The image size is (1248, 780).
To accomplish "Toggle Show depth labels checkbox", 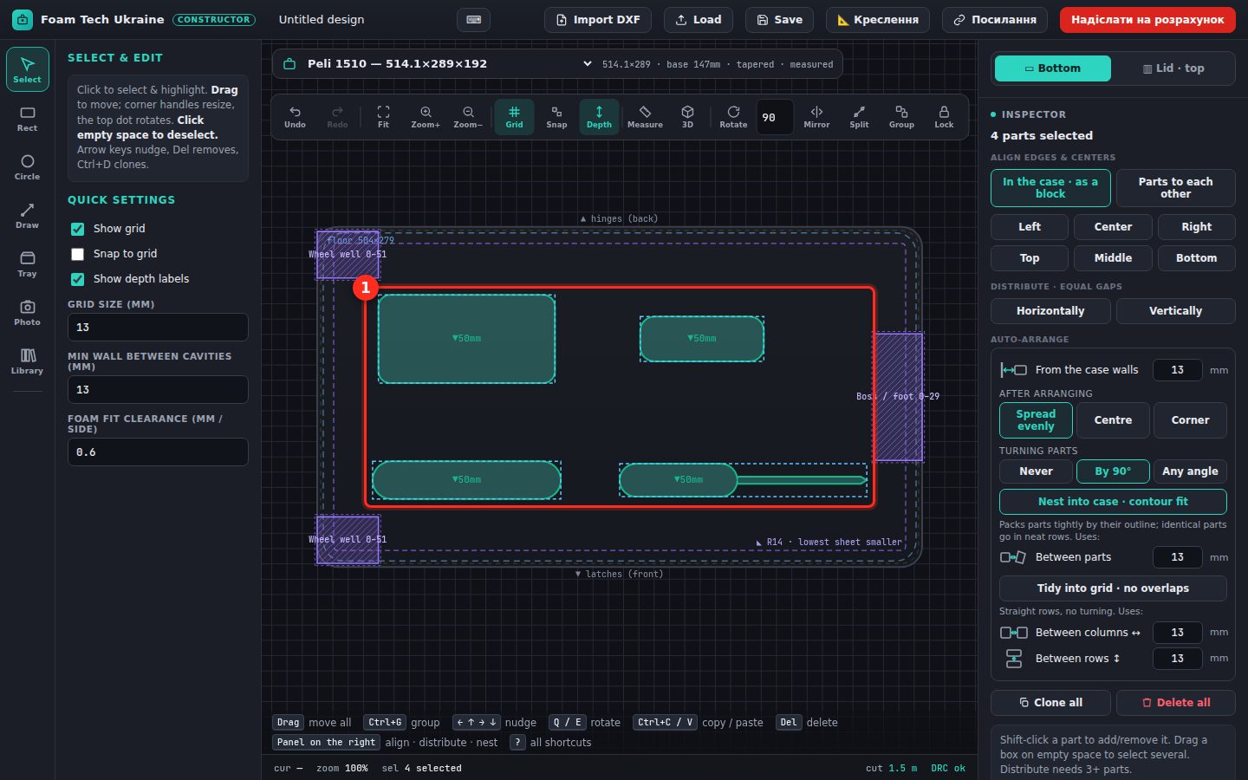I will pos(77,279).
